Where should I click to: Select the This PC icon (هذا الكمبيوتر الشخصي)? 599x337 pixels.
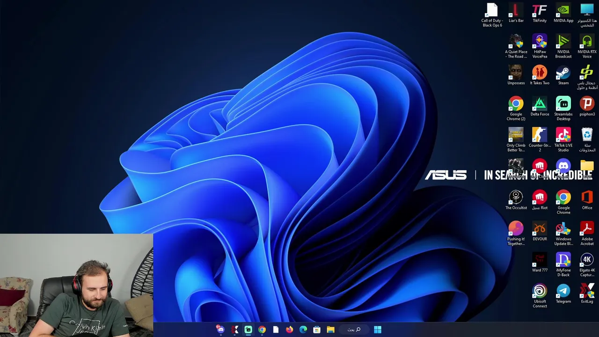point(587,15)
